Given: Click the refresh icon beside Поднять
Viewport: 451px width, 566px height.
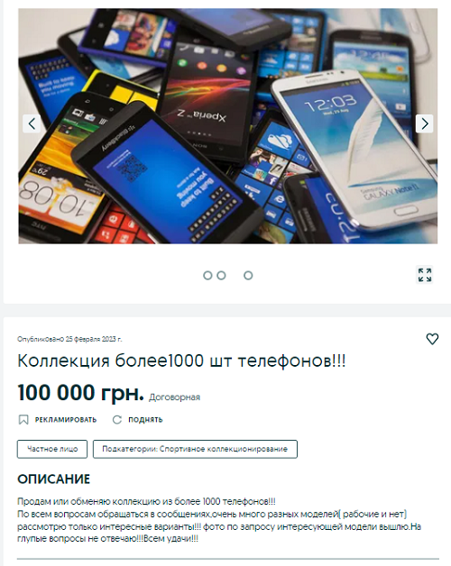Looking at the screenshot, I should tap(117, 419).
